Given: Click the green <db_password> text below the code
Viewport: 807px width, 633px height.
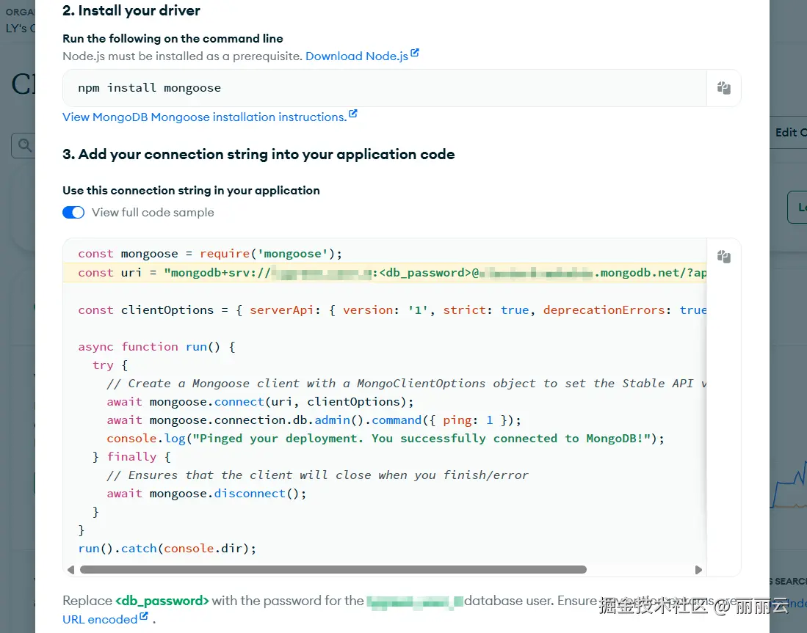Looking at the screenshot, I should [x=162, y=601].
